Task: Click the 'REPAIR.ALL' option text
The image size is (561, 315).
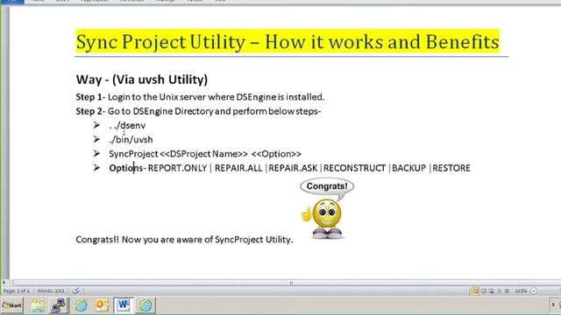Action: click(238, 168)
